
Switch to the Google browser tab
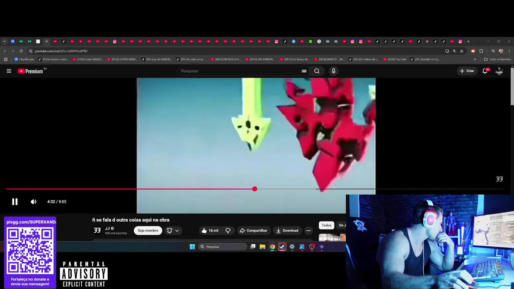(319, 41)
